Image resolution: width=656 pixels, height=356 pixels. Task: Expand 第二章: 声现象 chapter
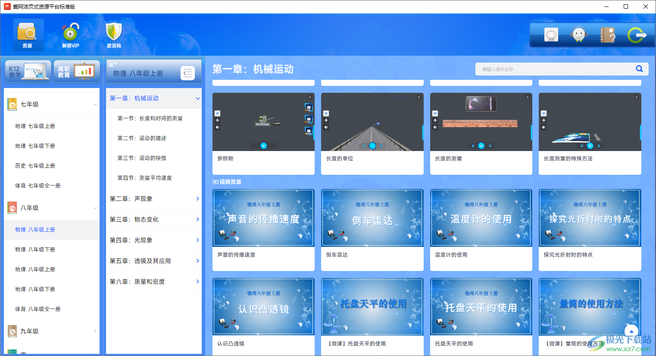153,198
